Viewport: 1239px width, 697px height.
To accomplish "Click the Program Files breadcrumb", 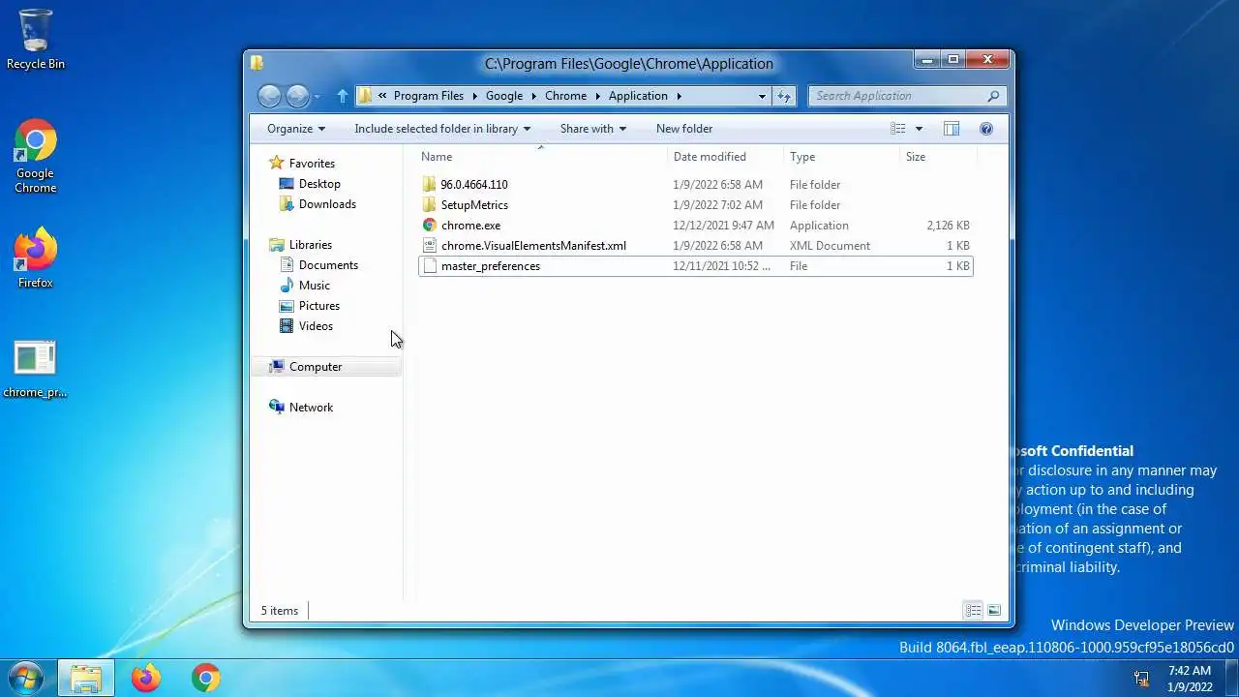I will point(429,96).
